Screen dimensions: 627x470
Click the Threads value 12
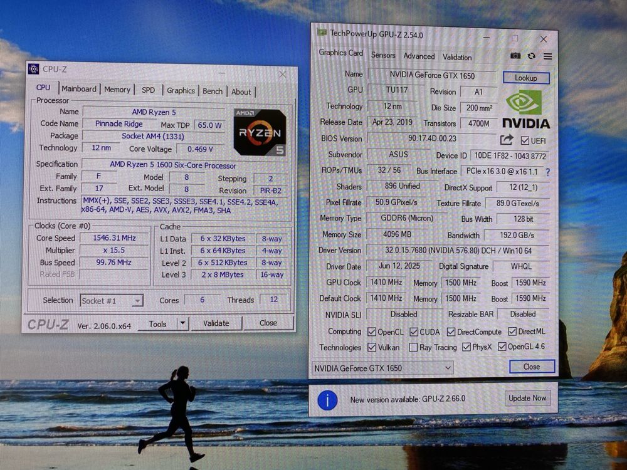point(274,300)
